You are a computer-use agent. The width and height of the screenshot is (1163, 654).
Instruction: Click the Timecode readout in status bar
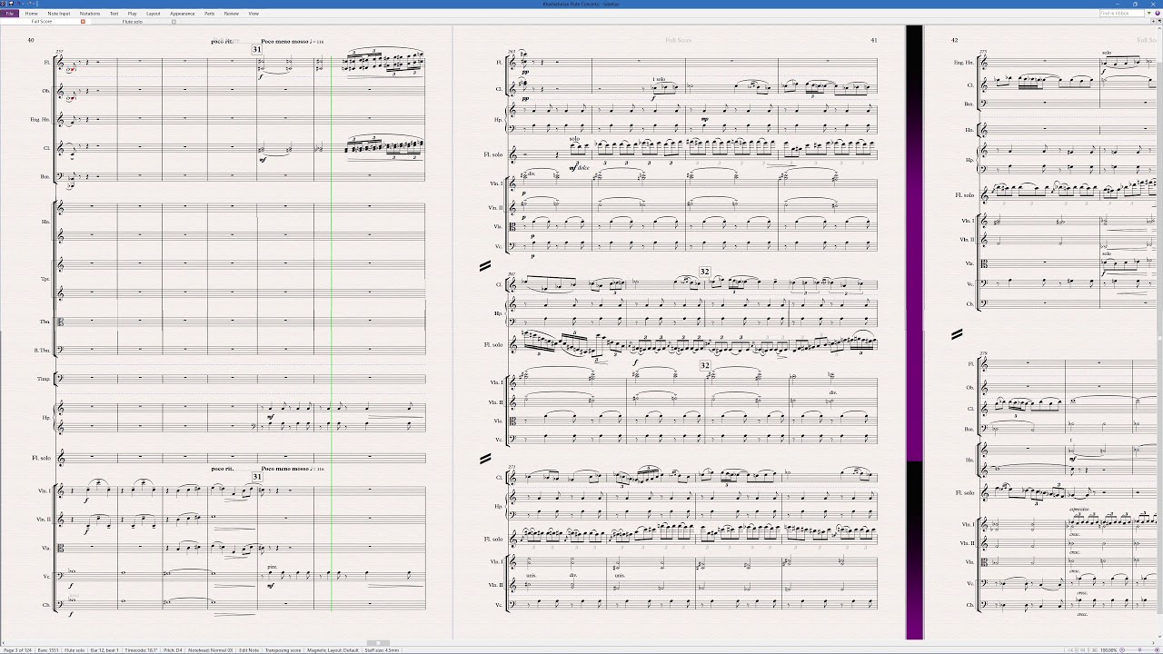coord(141,650)
